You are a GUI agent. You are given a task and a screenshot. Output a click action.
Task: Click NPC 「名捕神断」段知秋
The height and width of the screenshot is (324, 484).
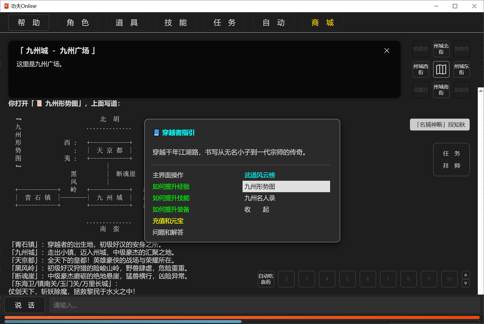tap(440, 124)
